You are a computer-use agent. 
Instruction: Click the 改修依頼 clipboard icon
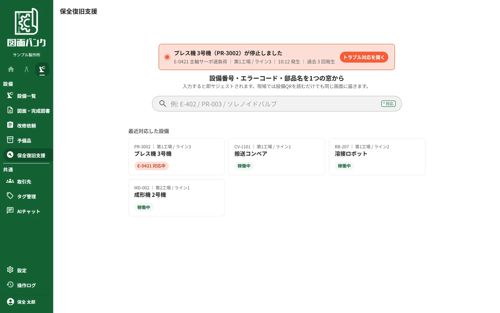point(10,125)
